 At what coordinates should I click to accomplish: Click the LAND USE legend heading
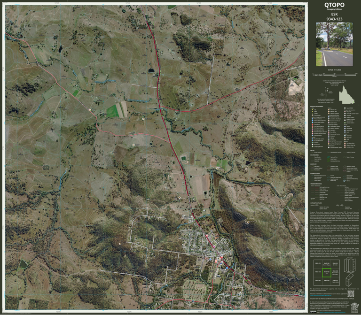tap(314, 164)
